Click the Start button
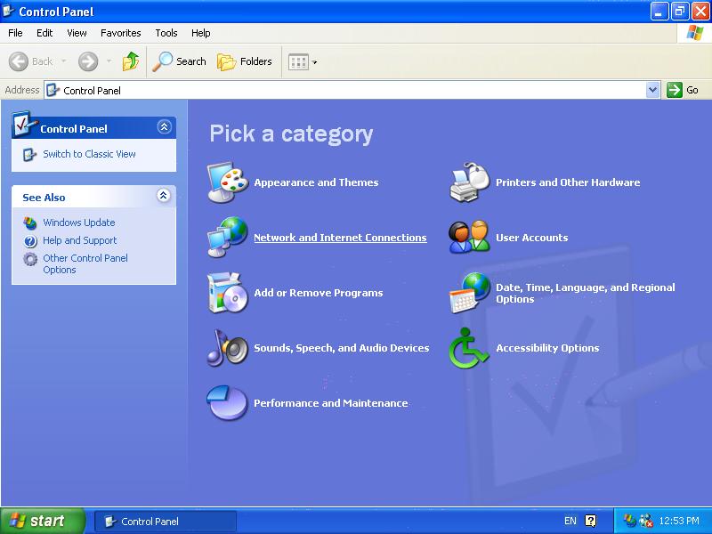Screen dimensions: 712x534 [x=42, y=521]
